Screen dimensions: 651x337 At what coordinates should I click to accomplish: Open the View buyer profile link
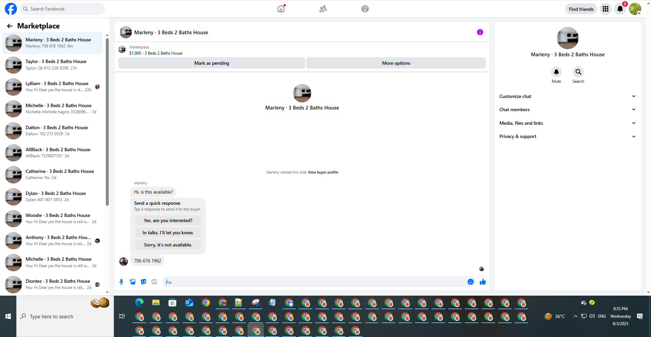tap(323, 172)
